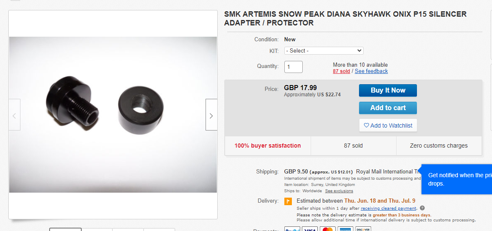Click the Zero customs charges cell
492x231 pixels.
(439, 146)
